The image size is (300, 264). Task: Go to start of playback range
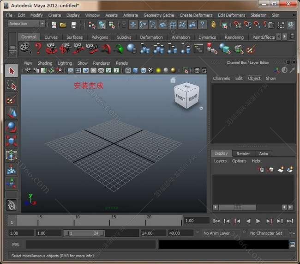coord(216,221)
